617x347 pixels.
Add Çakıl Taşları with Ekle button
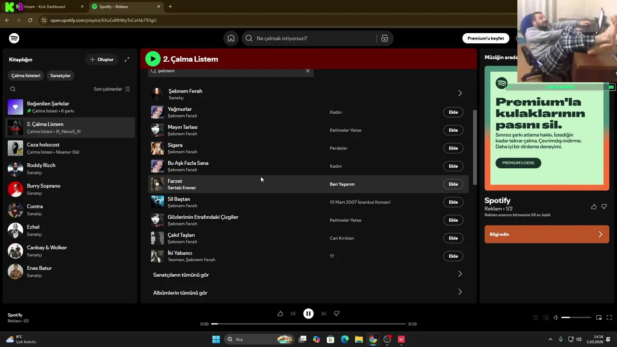453,238
